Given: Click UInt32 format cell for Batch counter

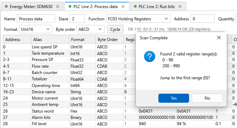Looking at the screenshot, I should (82, 73).
